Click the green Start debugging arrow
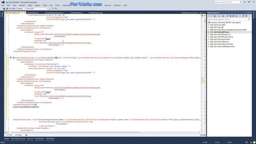 [10, 9]
